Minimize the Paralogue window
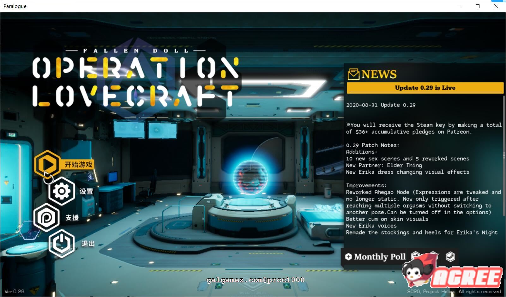 (x=459, y=6)
